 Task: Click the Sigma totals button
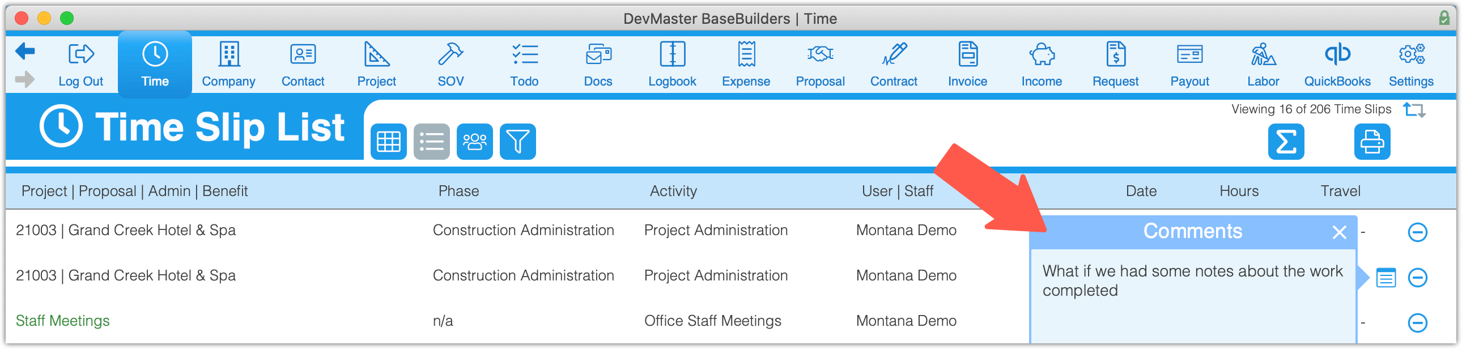[1286, 142]
